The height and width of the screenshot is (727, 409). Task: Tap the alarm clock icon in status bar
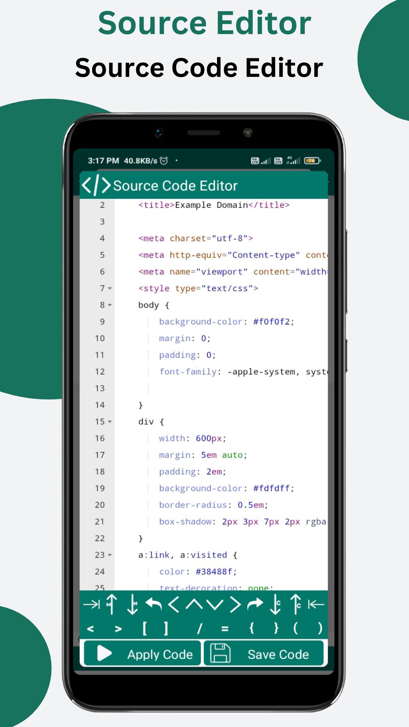164,161
